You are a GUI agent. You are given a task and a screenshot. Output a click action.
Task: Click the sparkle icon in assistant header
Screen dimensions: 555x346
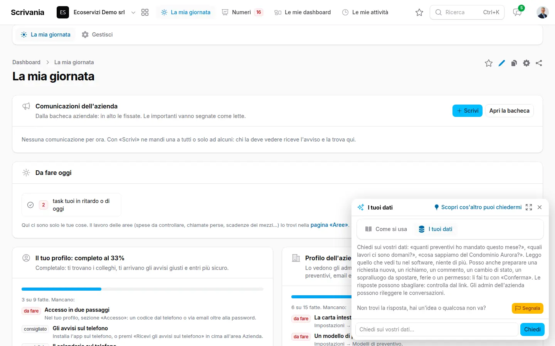[361, 207]
